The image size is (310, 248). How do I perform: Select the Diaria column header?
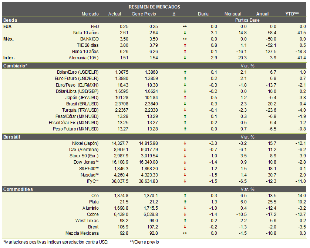tap(203, 14)
